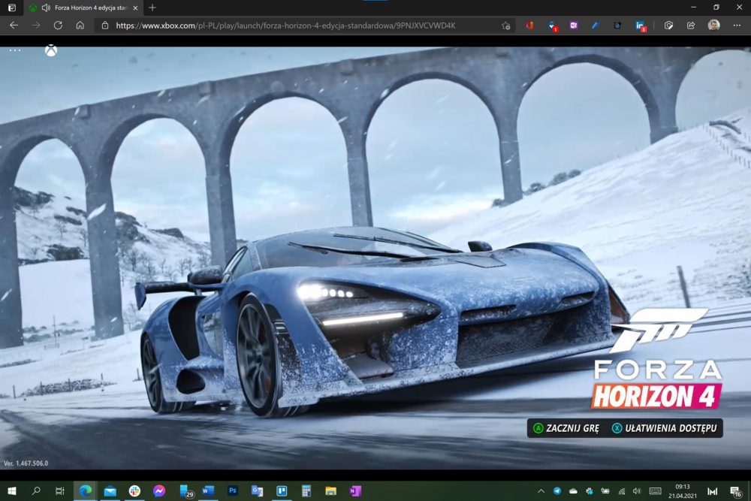This screenshot has width=751, height=501.
Task: Launch Photoshop from the taskbar
Action: pos(232,491)
